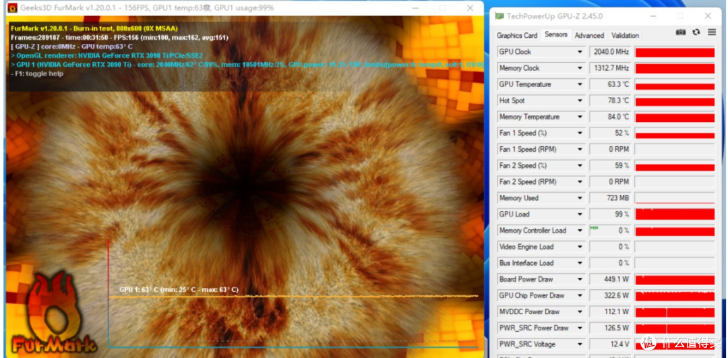Click the 126.5 W PWR_SRC Power value
The height and width of the screenshot is (358, 728).
610,328
